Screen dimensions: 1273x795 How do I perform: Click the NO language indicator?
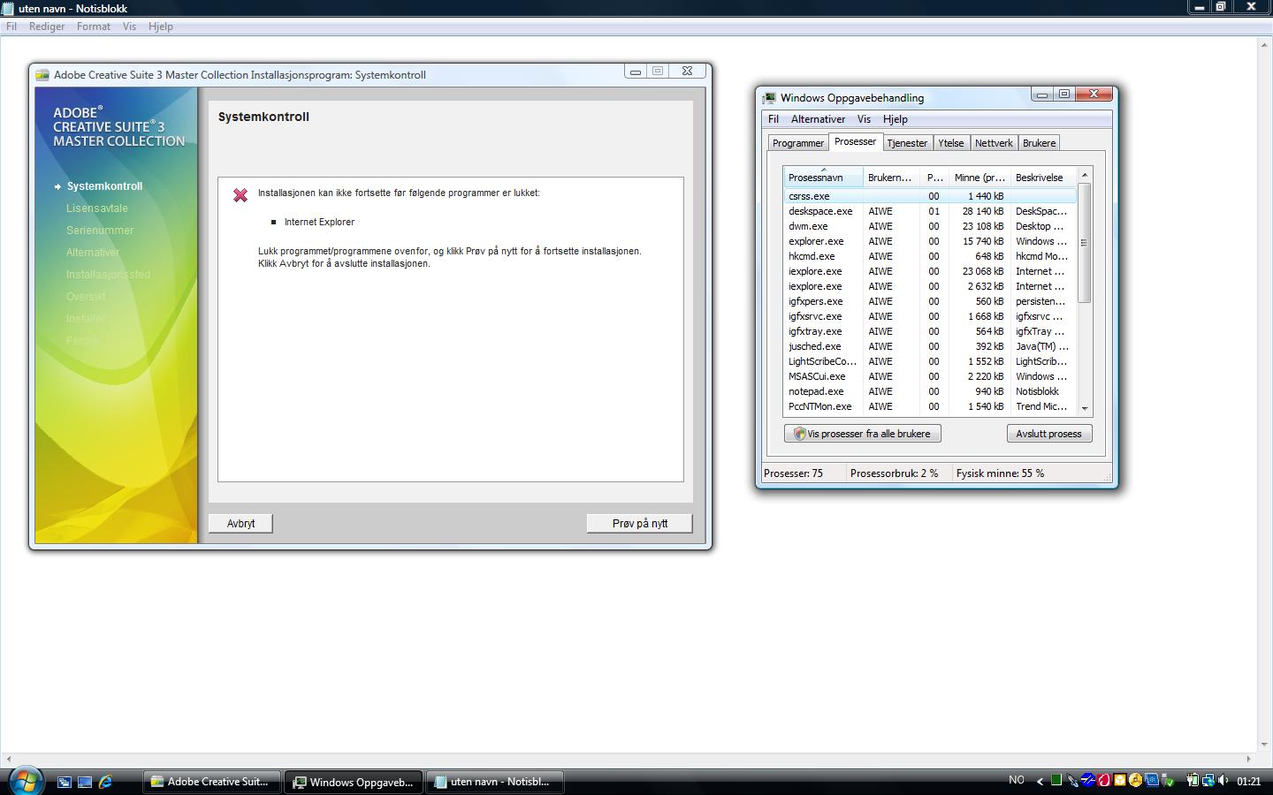[1017, 780]
